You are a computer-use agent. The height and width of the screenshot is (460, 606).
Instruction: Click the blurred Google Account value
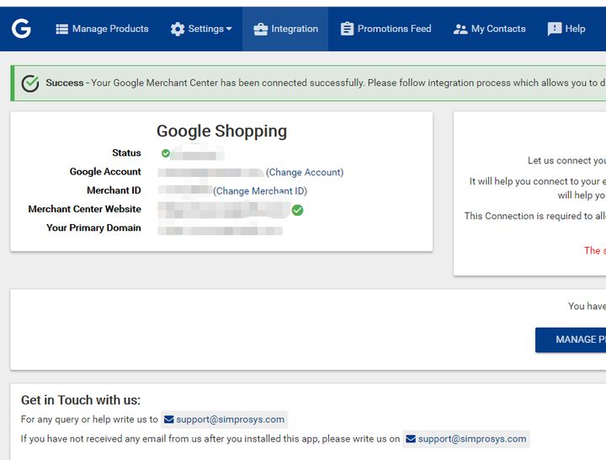coord(211,173)
